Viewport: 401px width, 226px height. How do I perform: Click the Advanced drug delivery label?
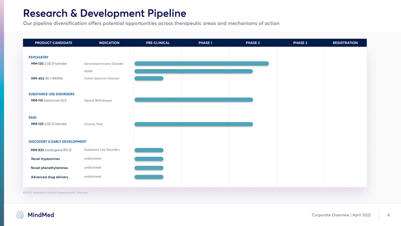tap(50, 177)
